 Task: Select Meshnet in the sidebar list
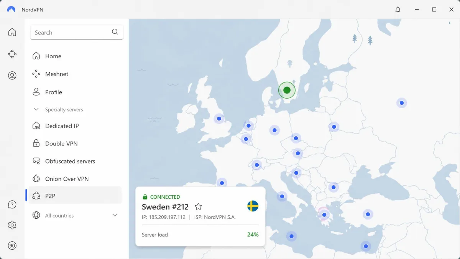coord(75,74)
